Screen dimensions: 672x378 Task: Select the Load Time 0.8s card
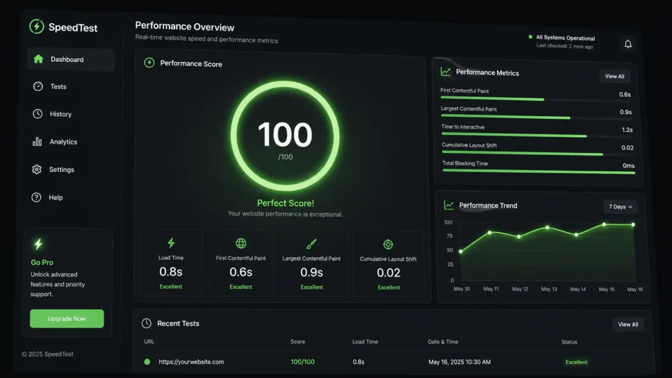171,262
